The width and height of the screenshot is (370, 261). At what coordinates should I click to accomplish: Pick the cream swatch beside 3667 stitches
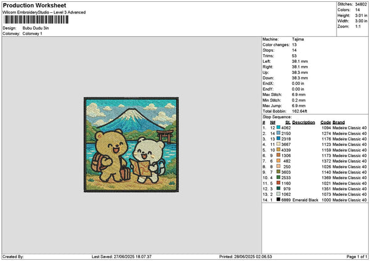(x=279, y=144)
